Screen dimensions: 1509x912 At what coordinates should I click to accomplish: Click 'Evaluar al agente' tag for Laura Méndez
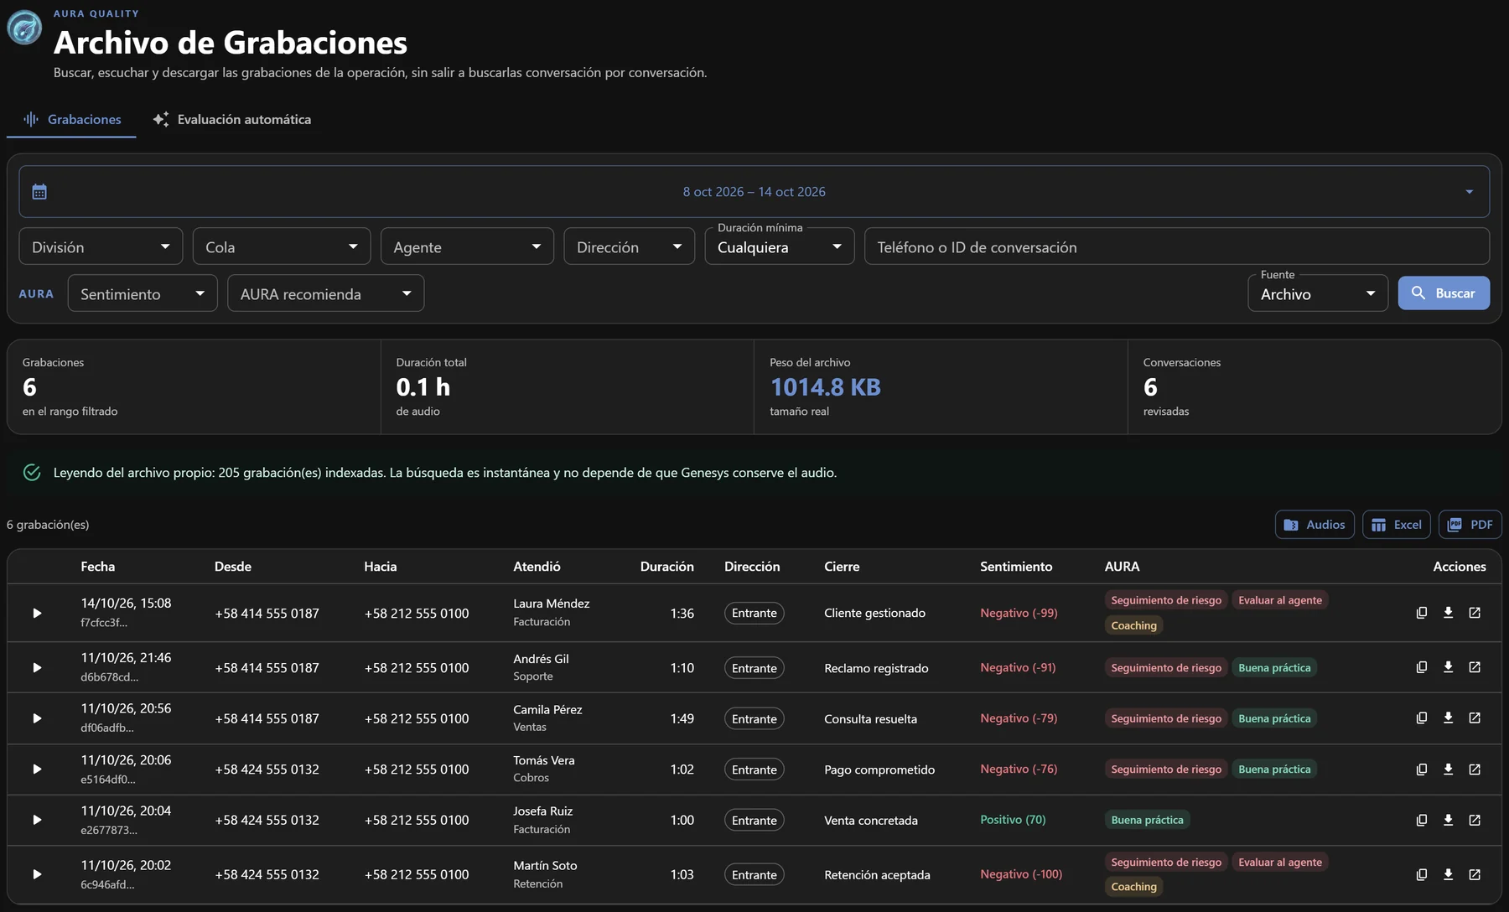1280,600
